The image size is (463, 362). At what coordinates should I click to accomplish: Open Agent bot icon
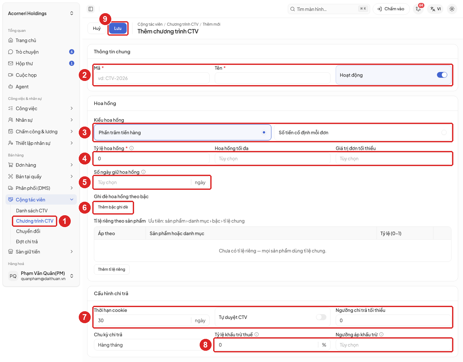click(x=11, y=86)
